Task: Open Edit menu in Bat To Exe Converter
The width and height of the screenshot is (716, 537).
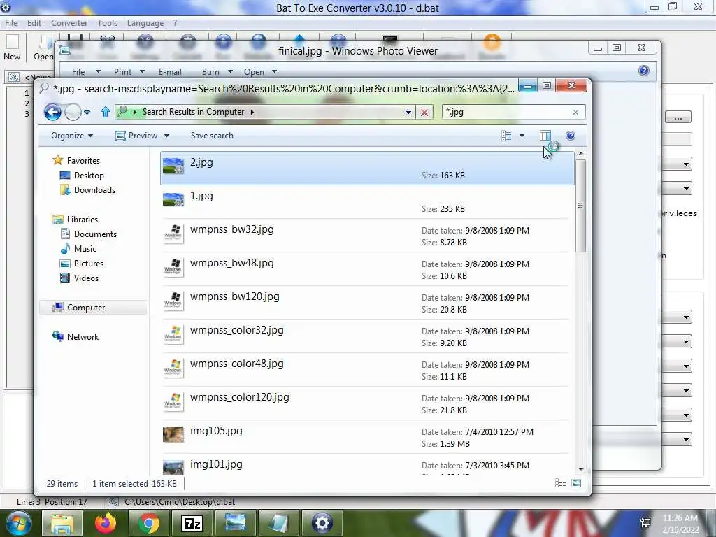Action: [x=34, y=23]
